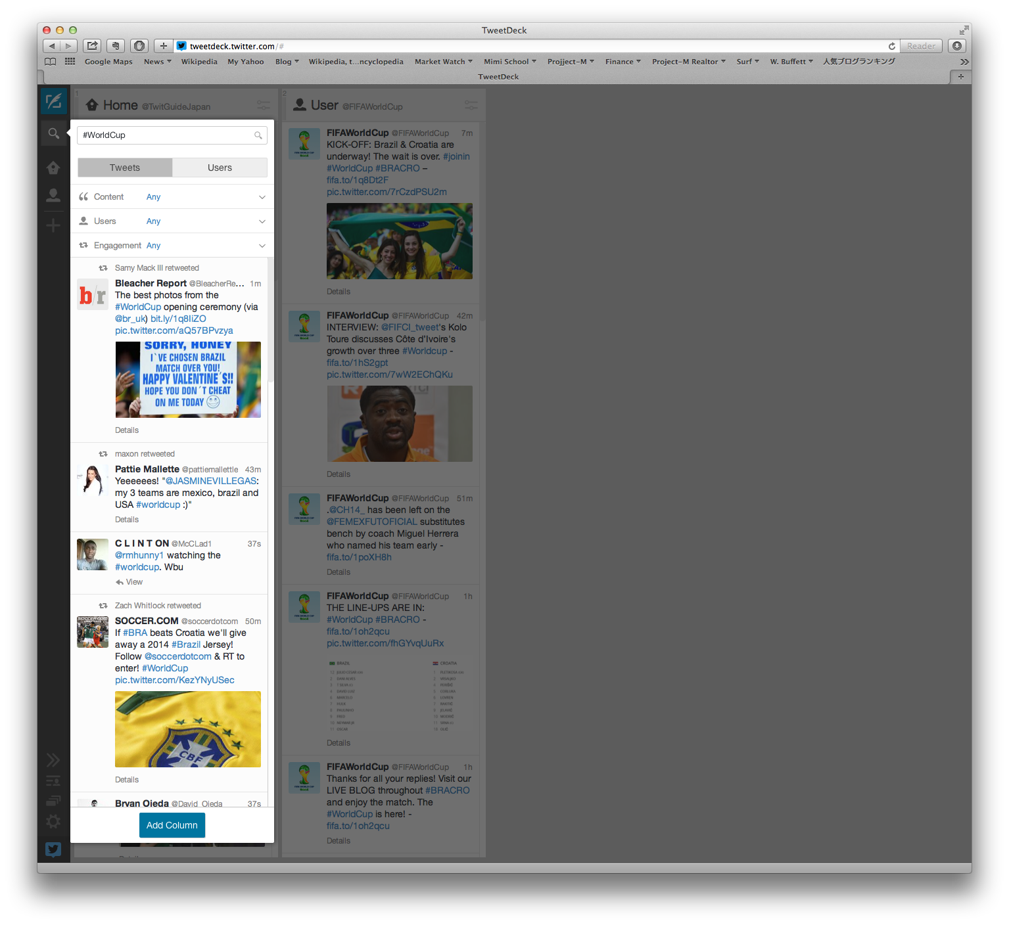
Task: Open Surf bookmarks folder
Action: pyautogui.click(x=748, y=62)
